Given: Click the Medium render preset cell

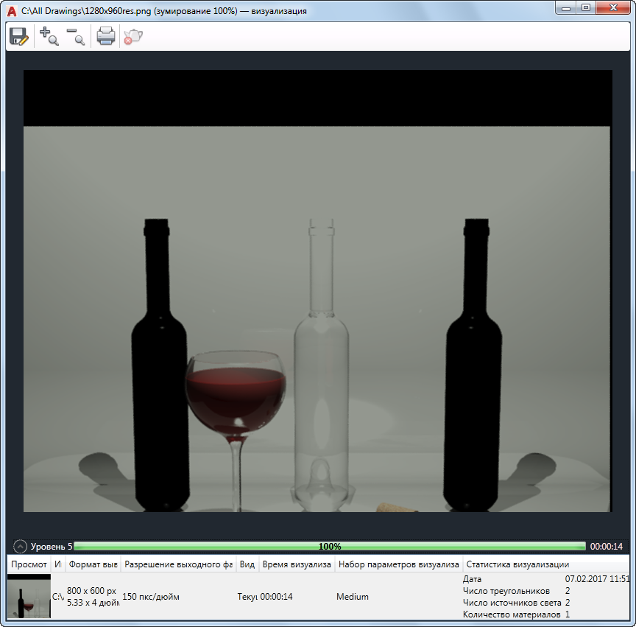Looking at the screenshot, I should (353, 597).
